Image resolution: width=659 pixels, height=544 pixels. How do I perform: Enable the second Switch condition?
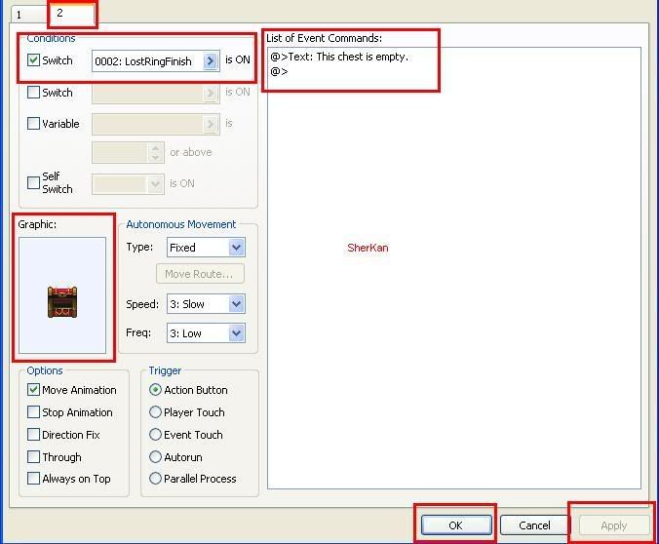tap(34, 93)
